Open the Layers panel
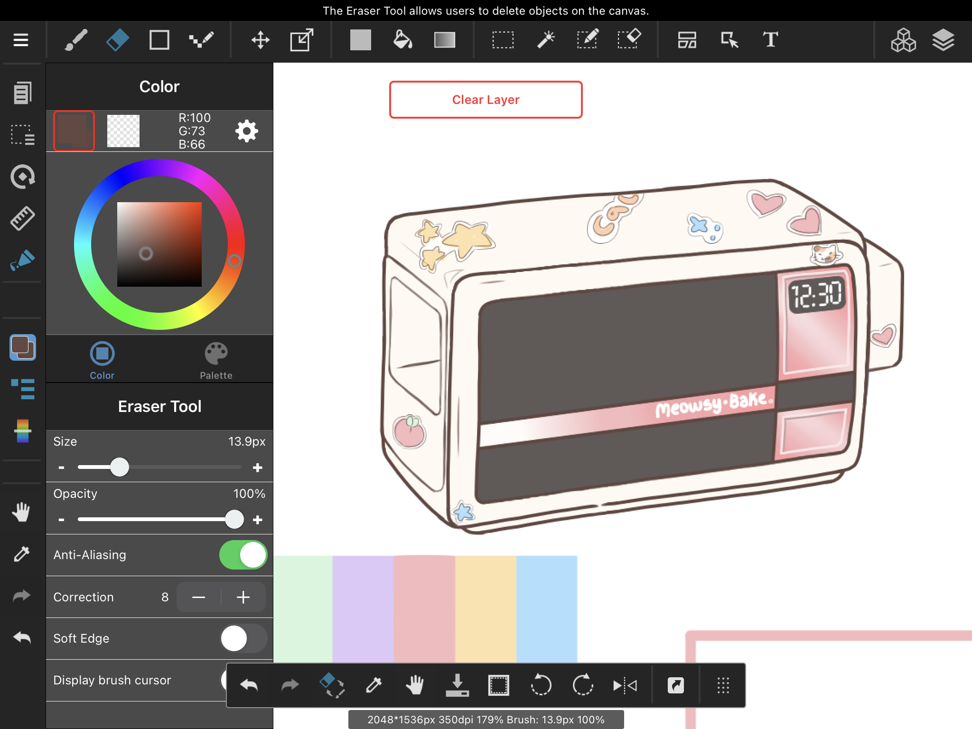This screenshot has width=972, height=729. [943, 40]
